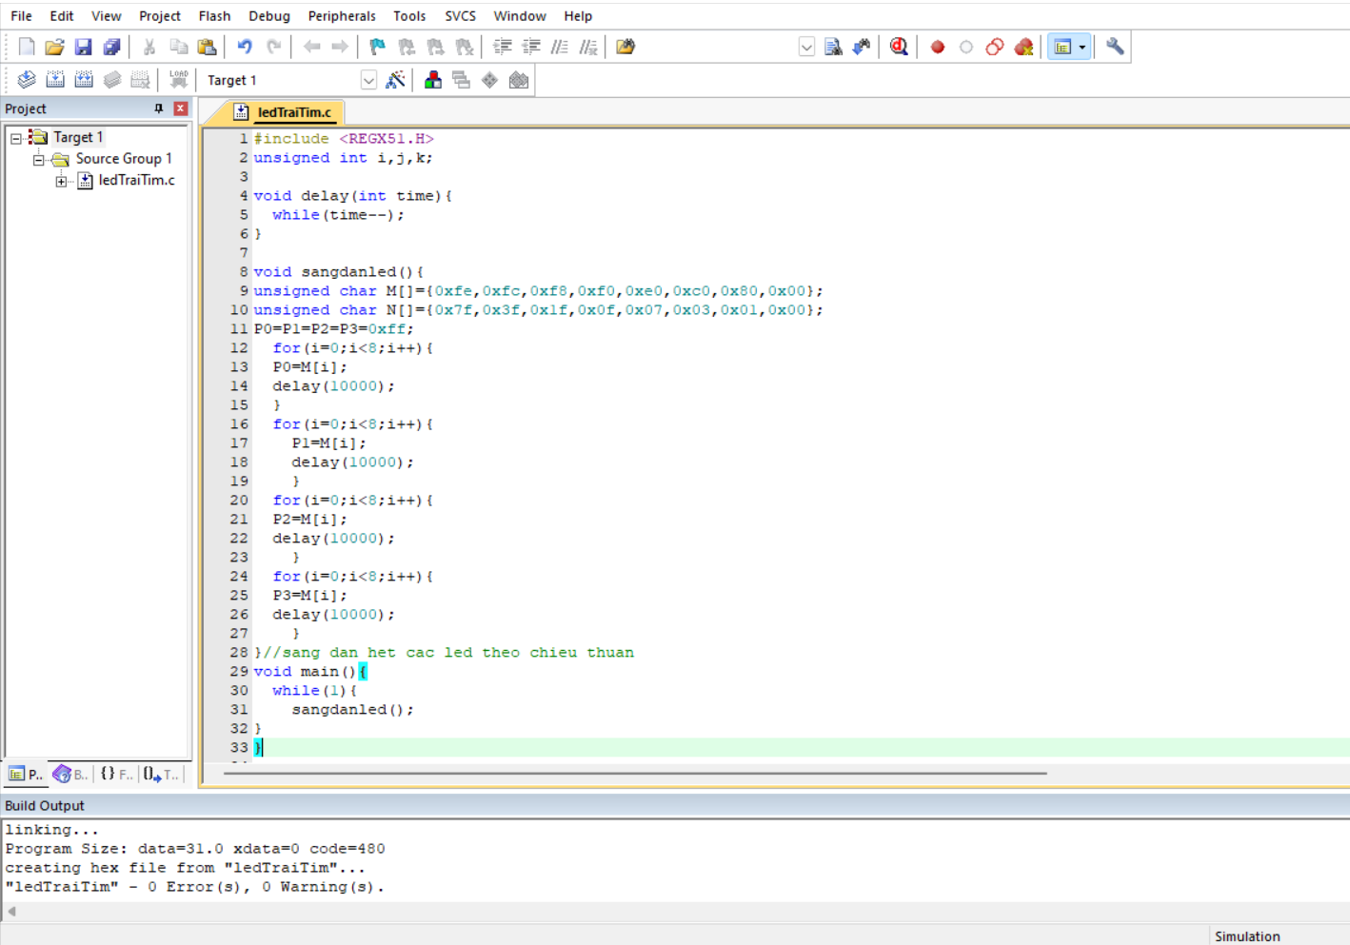Save the current file

click(x=83, y=47)
